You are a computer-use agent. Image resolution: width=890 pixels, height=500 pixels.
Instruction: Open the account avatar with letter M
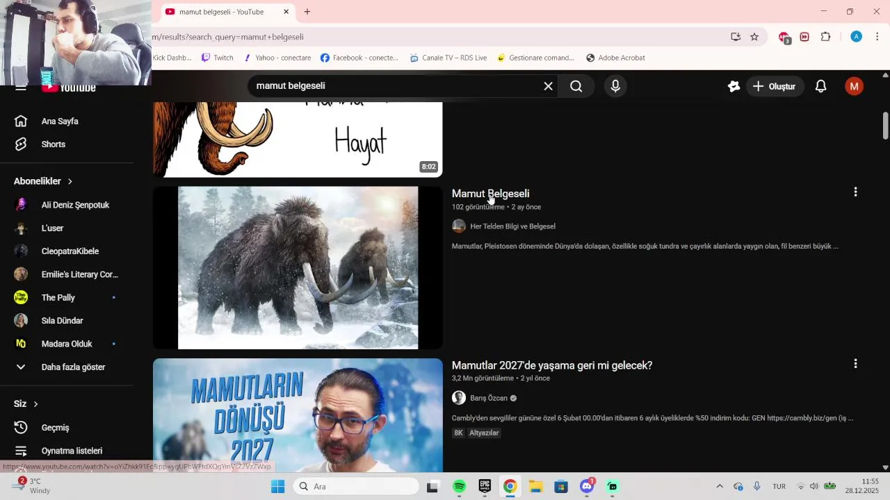coord(854,86)
